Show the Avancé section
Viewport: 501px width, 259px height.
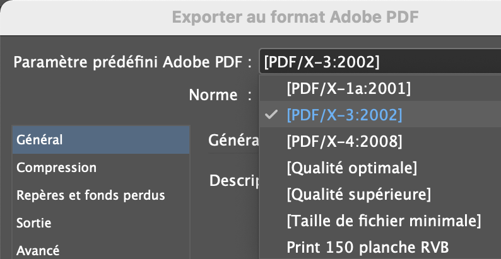[x=38, y=250]
